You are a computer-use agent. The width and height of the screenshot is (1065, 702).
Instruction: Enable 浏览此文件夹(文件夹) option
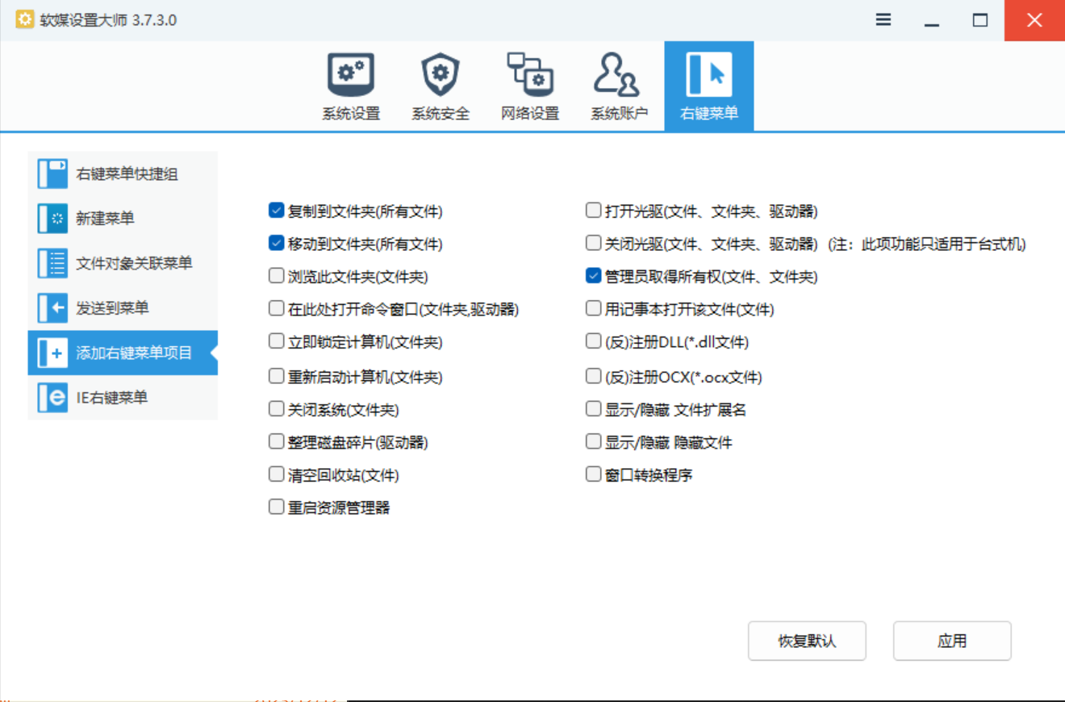click(276, 276)
